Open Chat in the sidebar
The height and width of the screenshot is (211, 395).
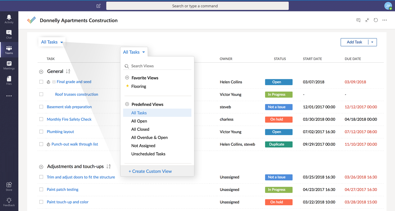click(9, 34)
